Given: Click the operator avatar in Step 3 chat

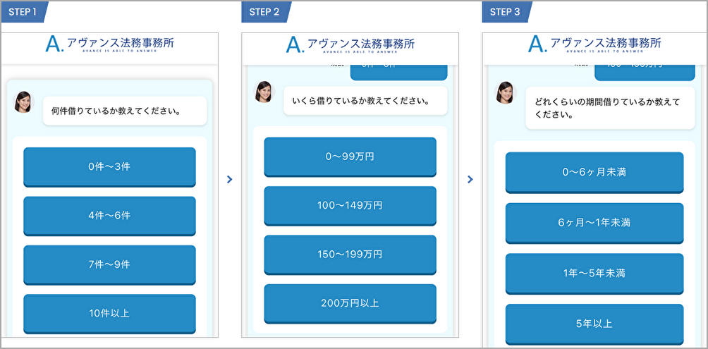Looking at the screenshot, I should point(506,93).
